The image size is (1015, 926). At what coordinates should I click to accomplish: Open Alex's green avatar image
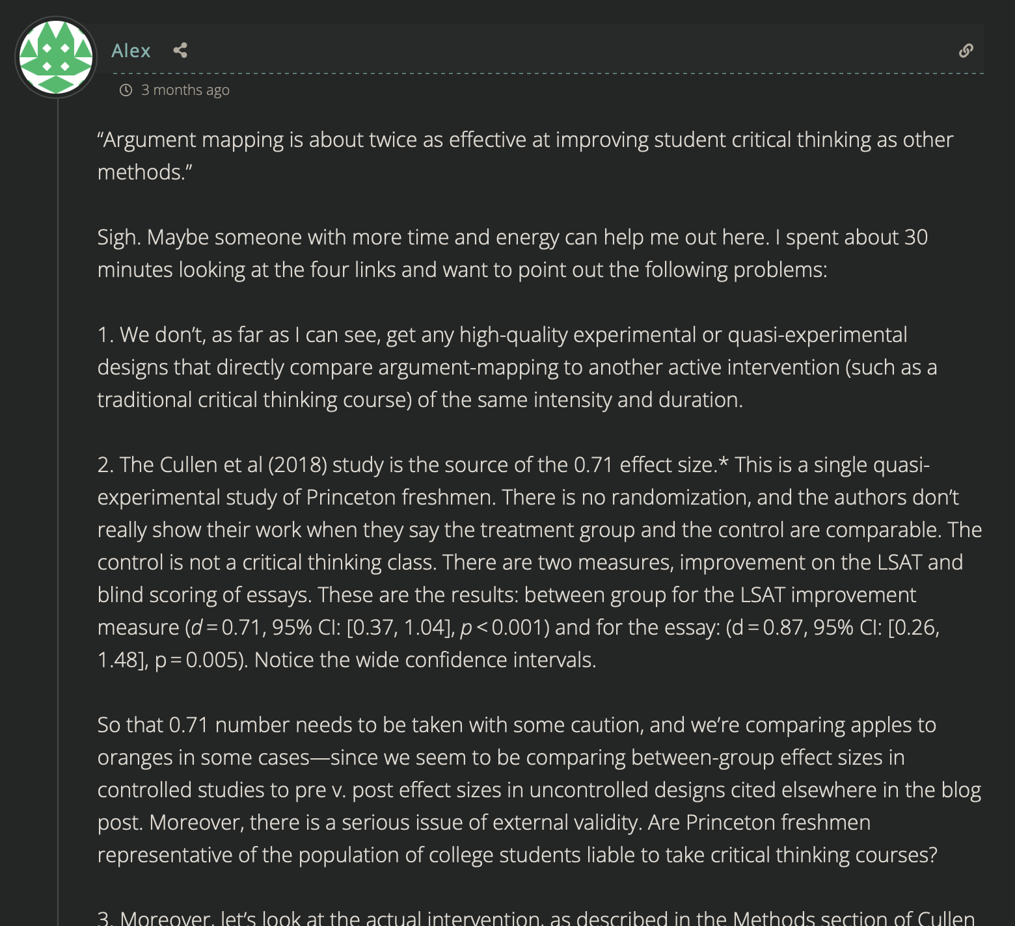pos(56,57)
